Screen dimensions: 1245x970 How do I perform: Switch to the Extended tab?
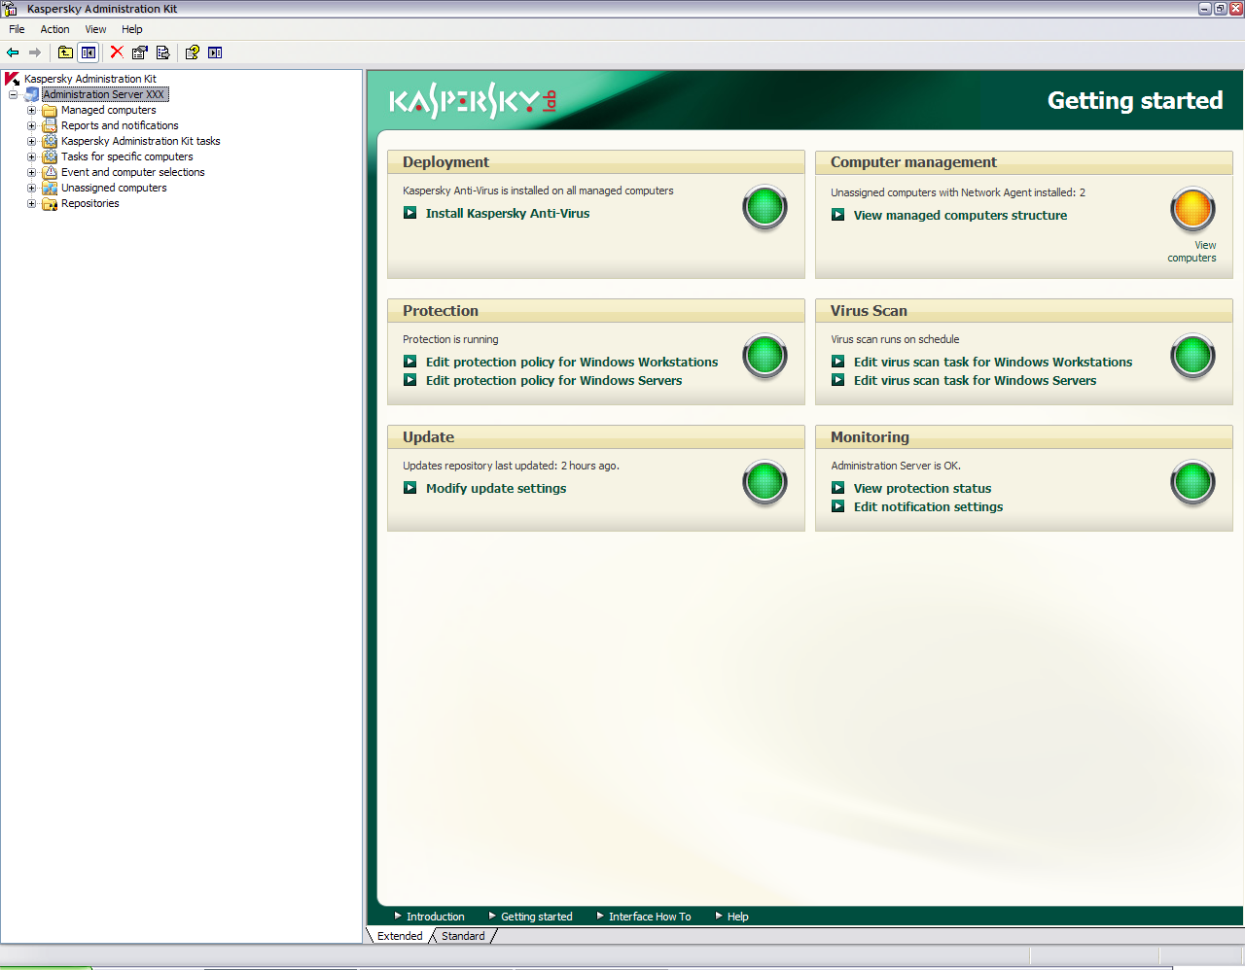pos(400,936)
